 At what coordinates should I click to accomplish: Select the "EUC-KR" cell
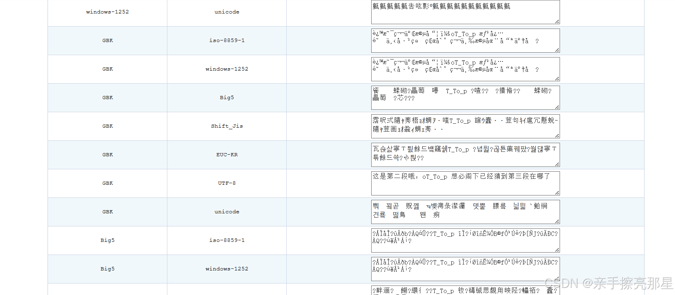(x=227, y=155)
